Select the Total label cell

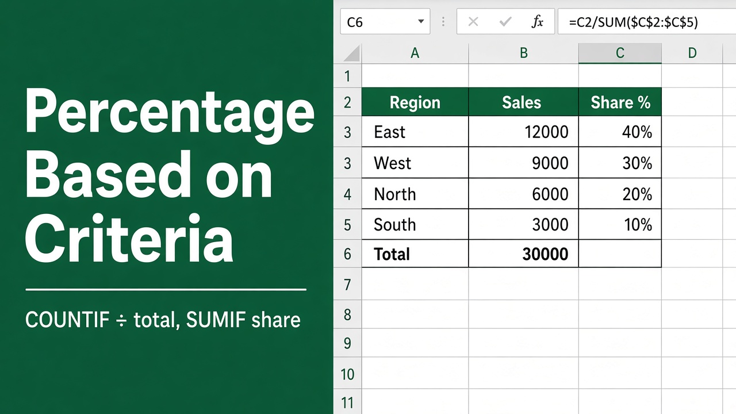click(415, 254)
